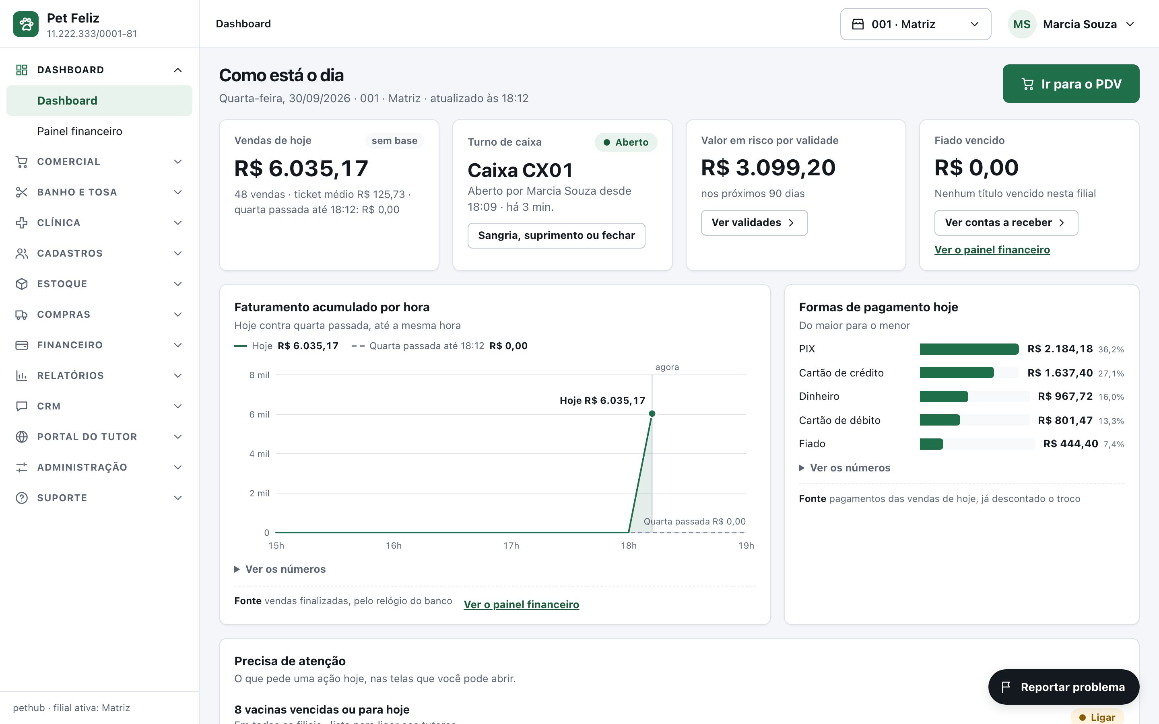The width and height of the screenshot is (1159, 724).
Task: Click the MS user avatar
Action: (x=1021, y=24)
